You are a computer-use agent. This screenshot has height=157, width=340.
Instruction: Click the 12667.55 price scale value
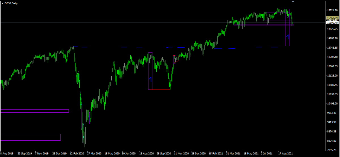pos(332,66)
